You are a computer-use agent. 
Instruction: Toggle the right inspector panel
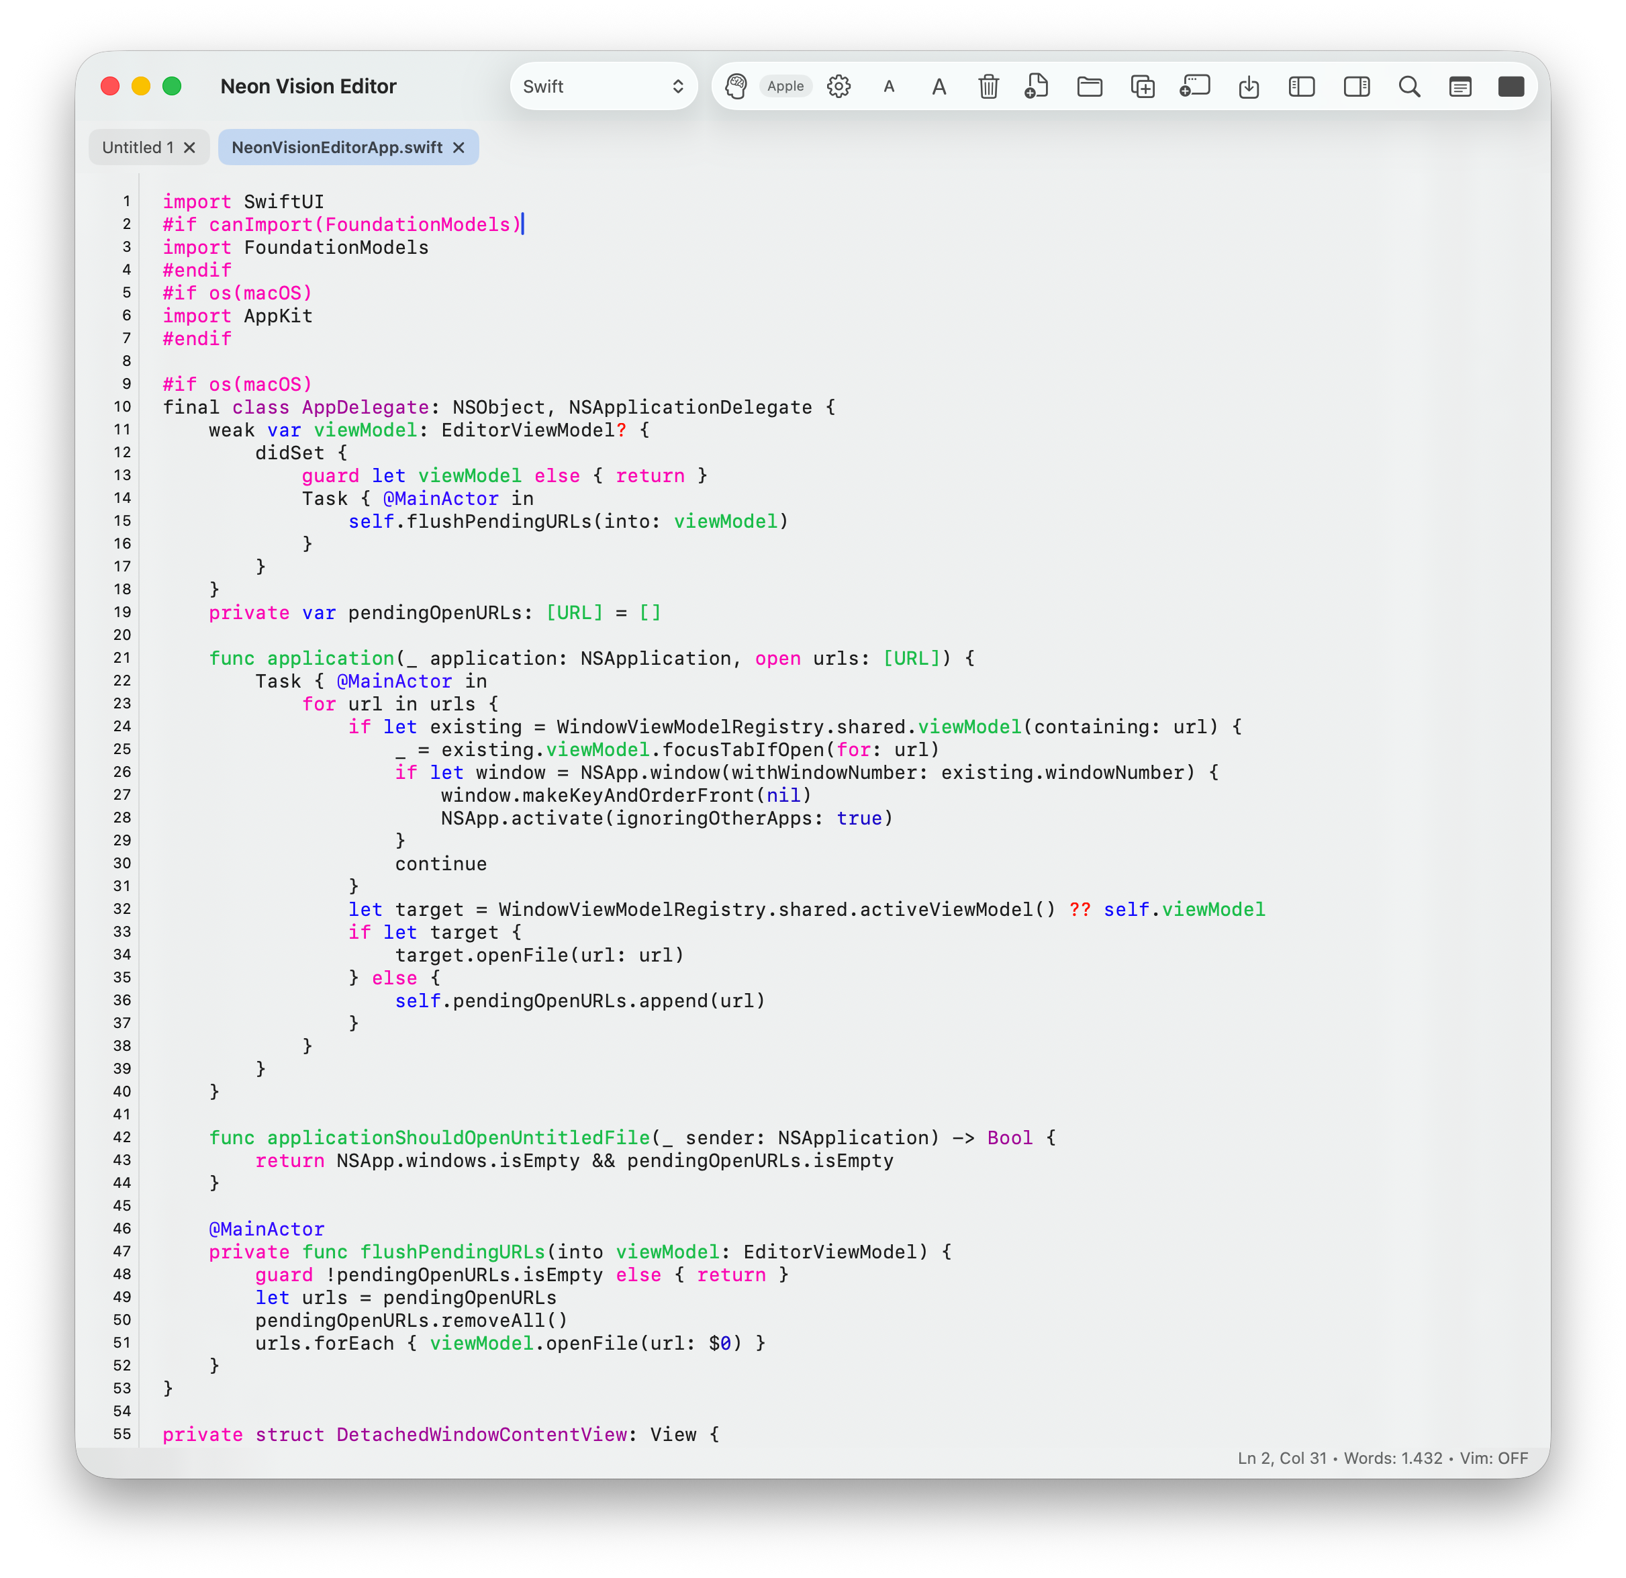point(1355,86)
